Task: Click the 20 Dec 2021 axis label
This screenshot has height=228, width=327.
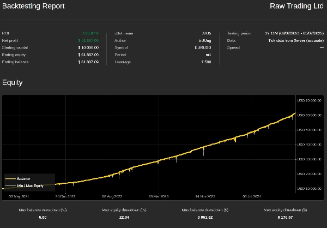Action: coord(65,196)
